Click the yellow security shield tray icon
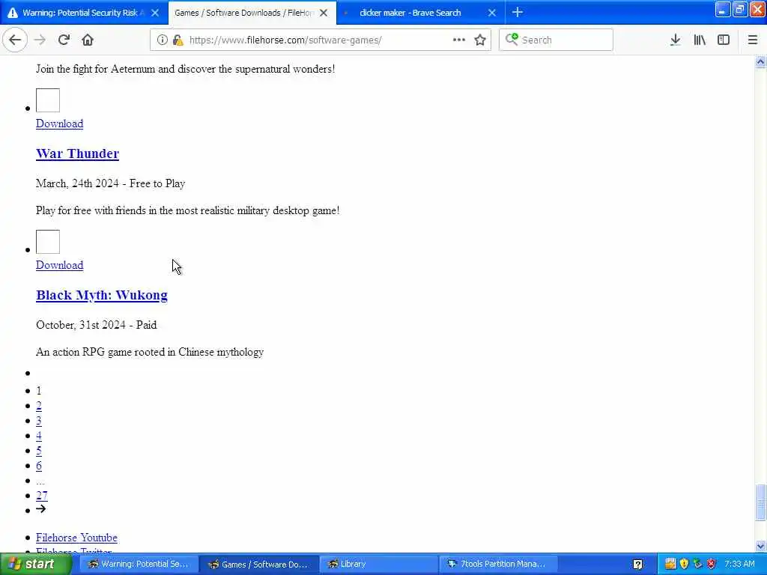The height and width of the screenshot is (575, 767). [x=684, y=564]
